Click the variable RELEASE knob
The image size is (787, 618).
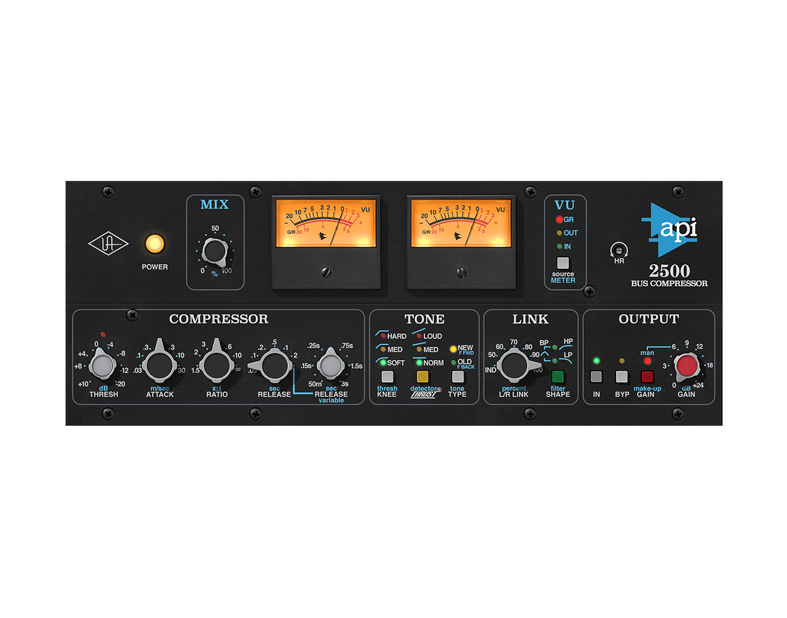pyautogui.click(x=330, y=366)
